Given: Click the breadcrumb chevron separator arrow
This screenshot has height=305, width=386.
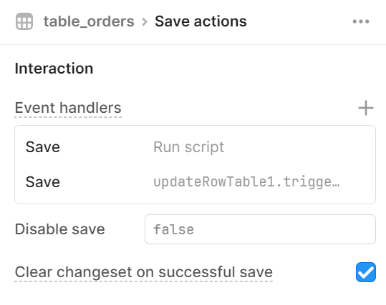Looking at the screenshot, I should click(x=145, y=21).
